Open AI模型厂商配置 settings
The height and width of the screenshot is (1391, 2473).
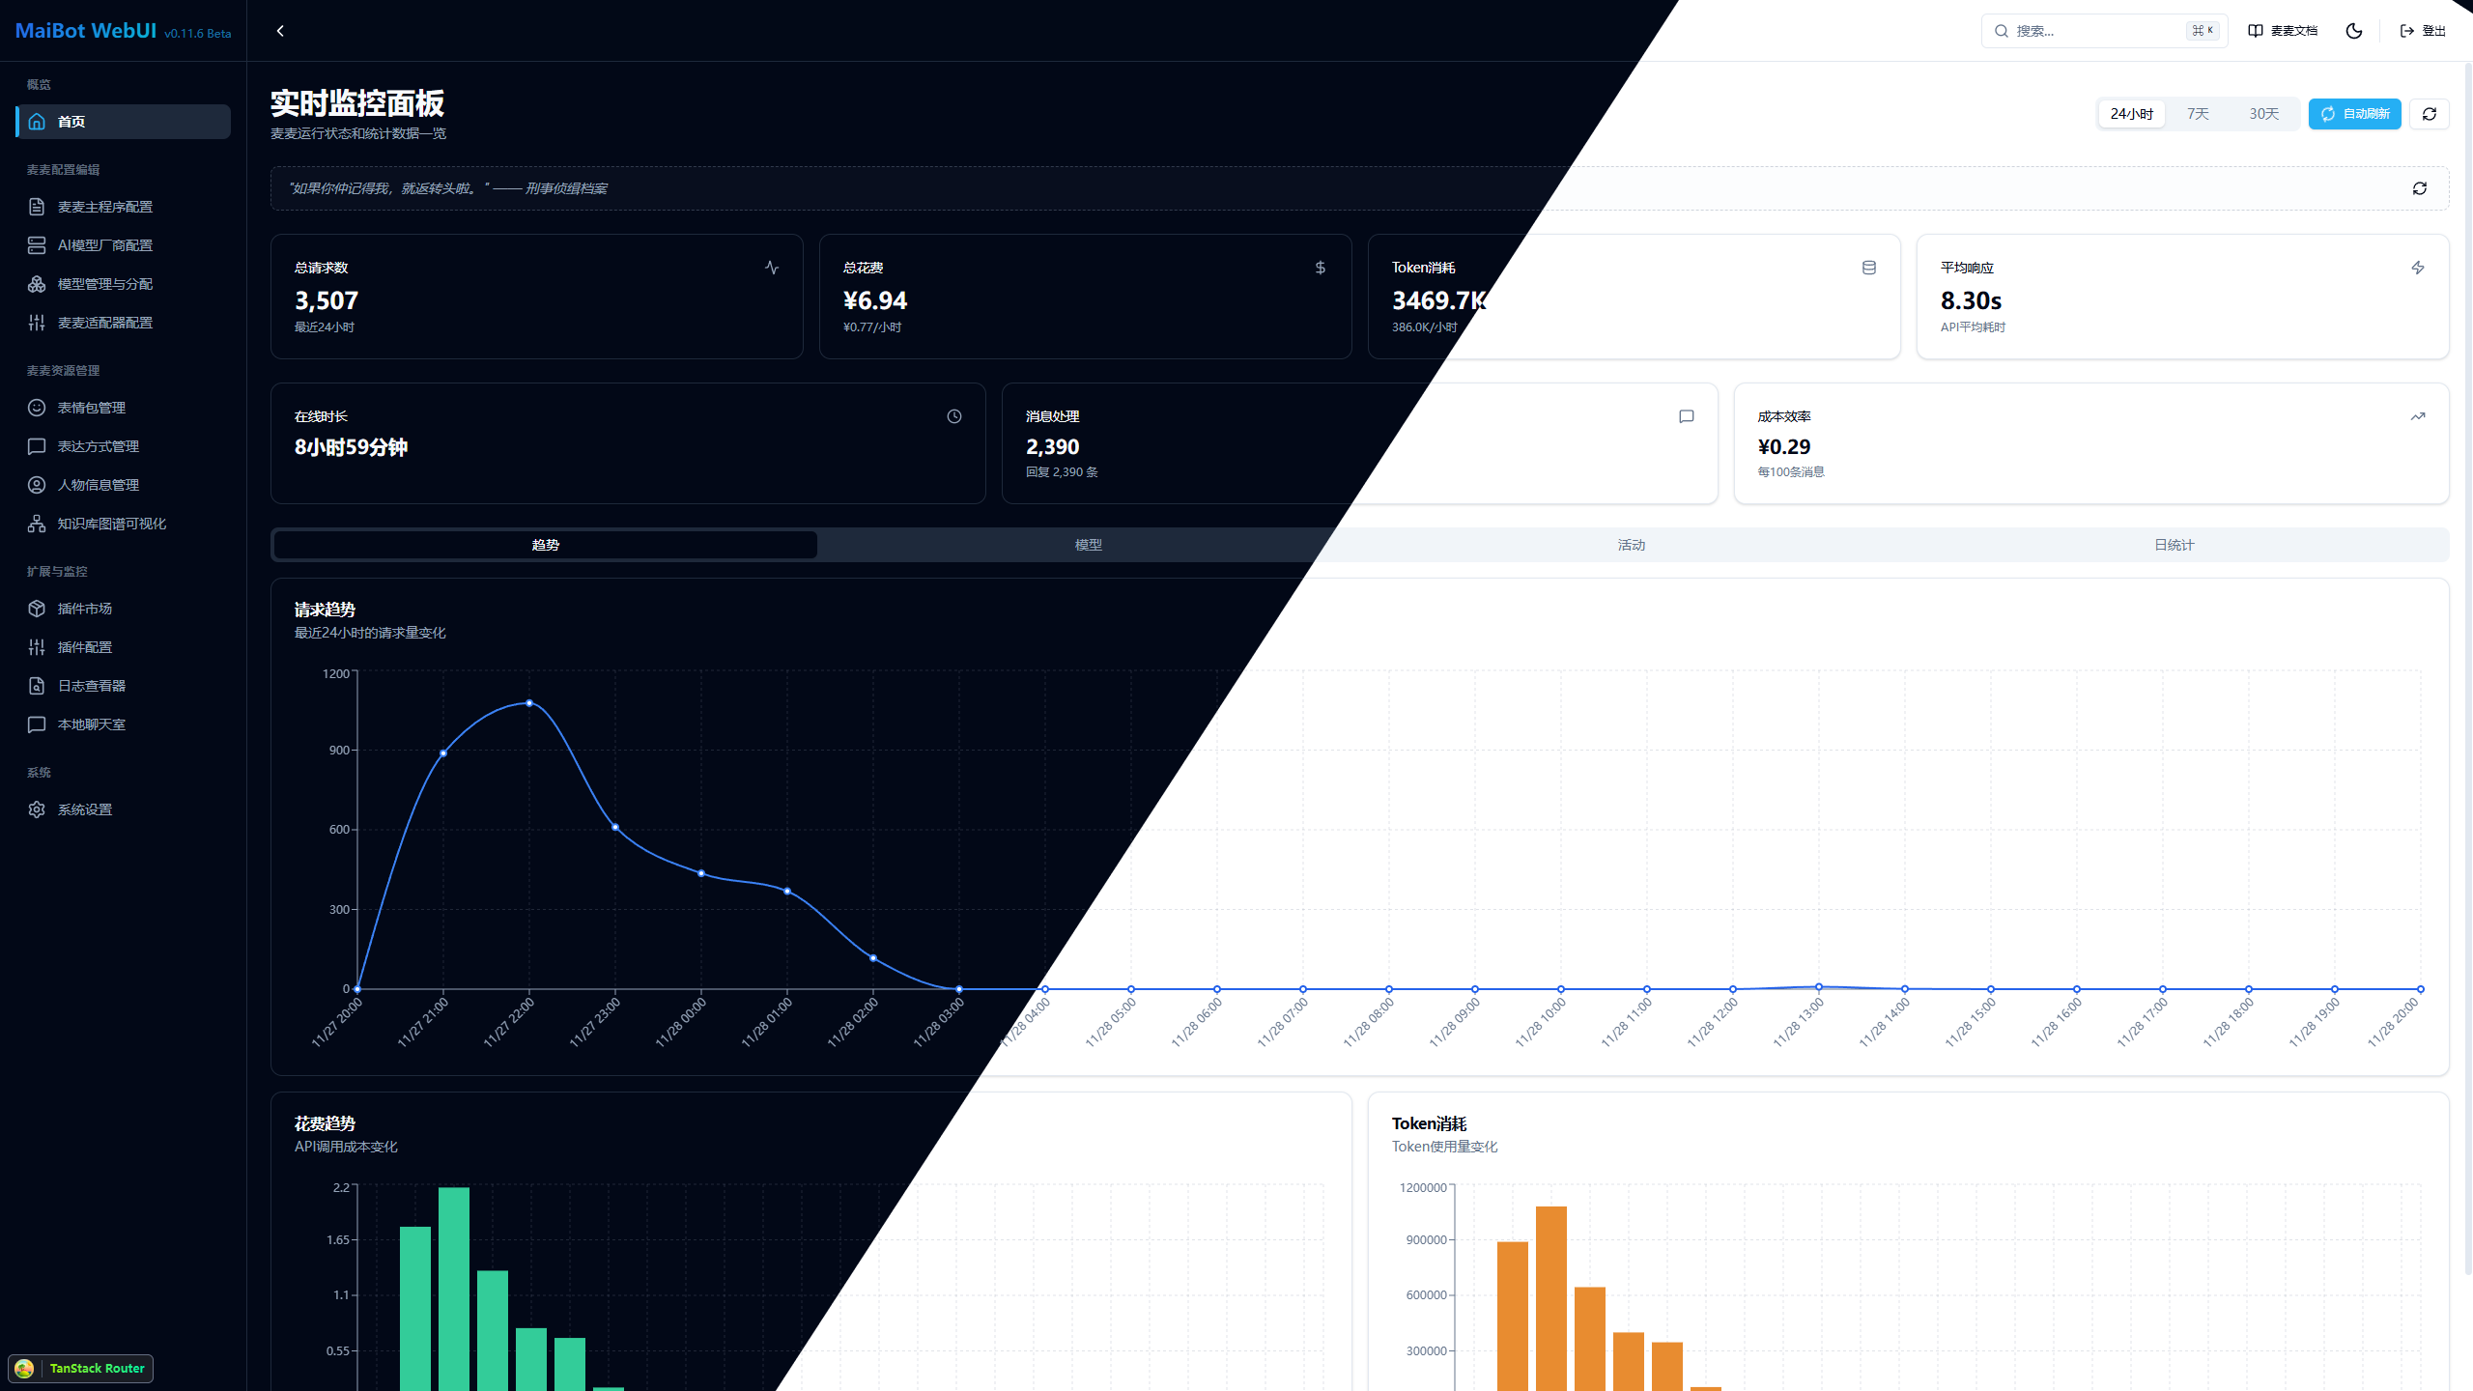(x=103, y=244)
